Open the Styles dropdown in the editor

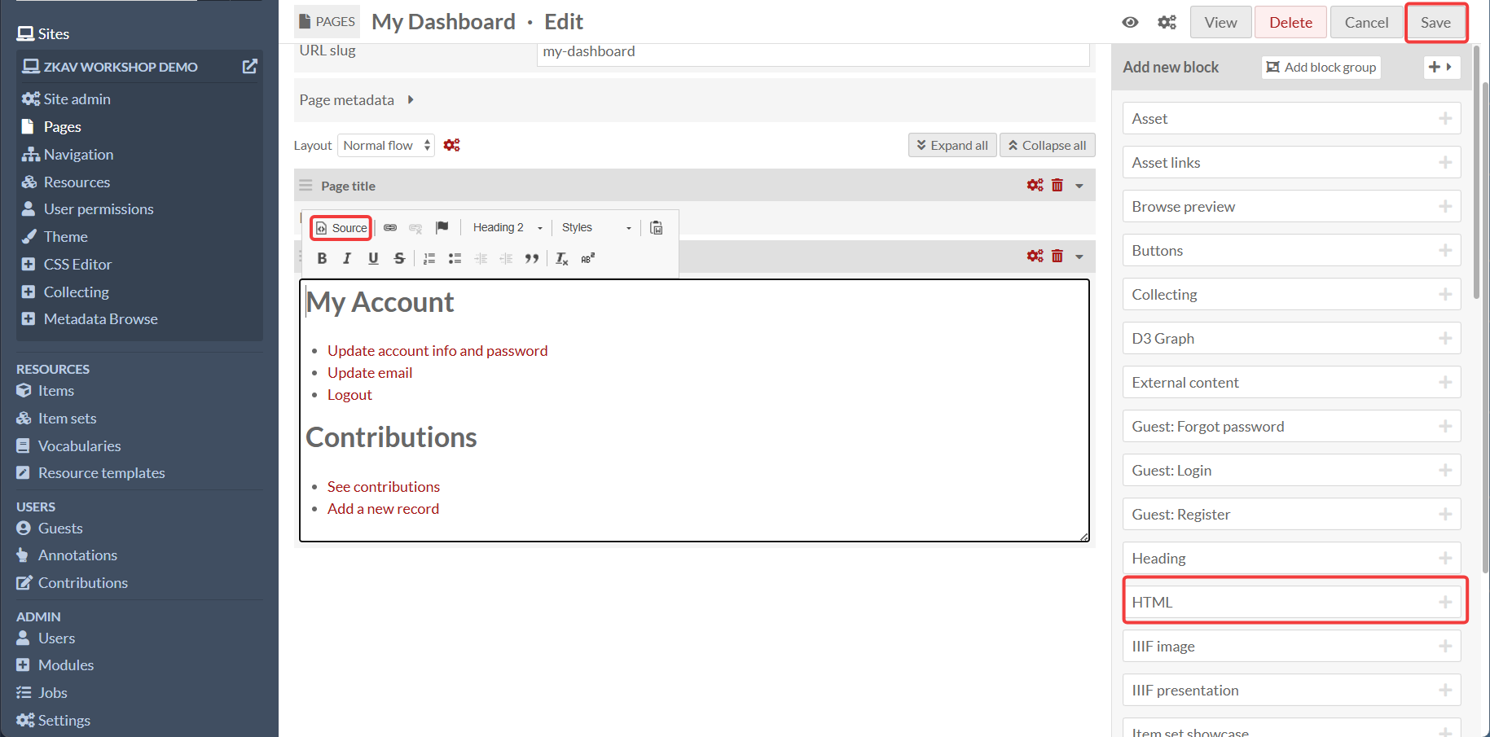[x=596, y=228]
